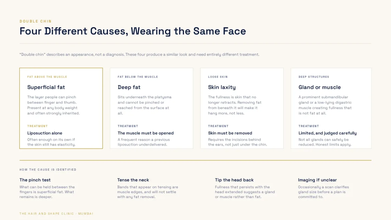Click Skin must be removed text
Image resolution: width=391 pixels, height=220 pixels.
pyautogui.click(x=230, y=133)
